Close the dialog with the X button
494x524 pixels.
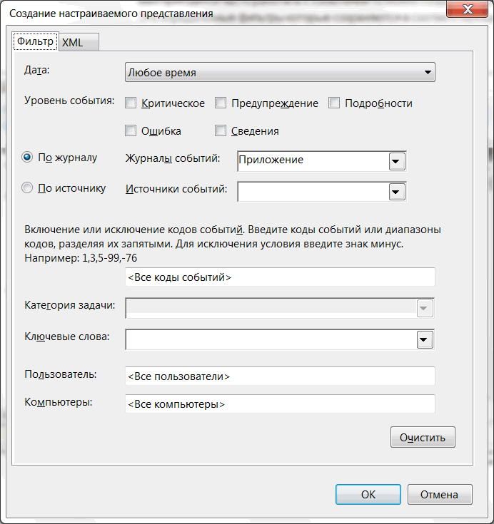click(467, 9)
